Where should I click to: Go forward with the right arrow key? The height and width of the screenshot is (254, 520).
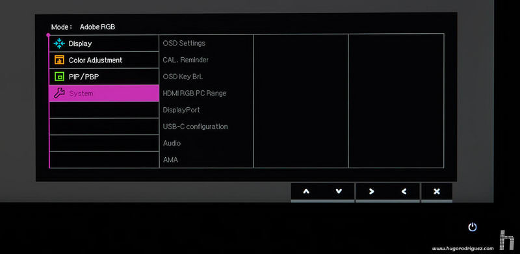click(371, 192)
